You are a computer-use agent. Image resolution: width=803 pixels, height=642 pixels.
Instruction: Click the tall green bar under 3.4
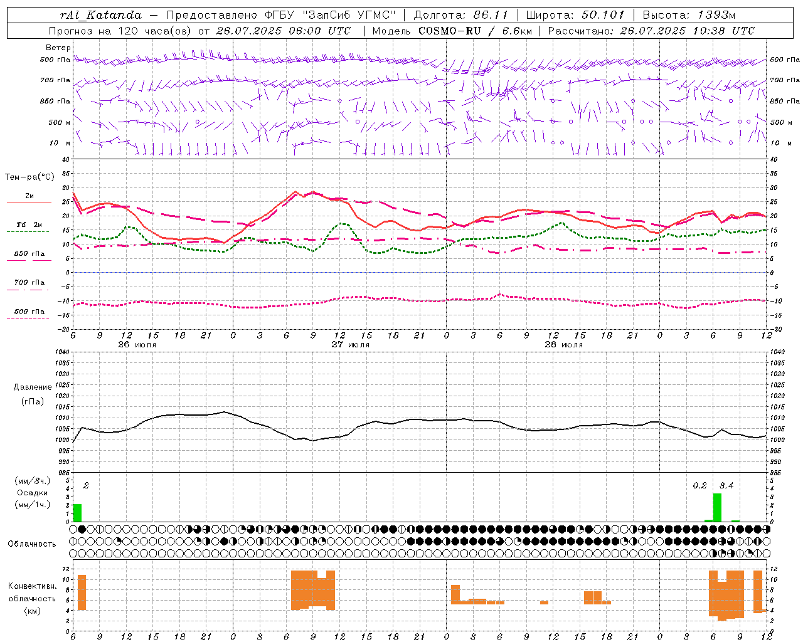(717, 507)
